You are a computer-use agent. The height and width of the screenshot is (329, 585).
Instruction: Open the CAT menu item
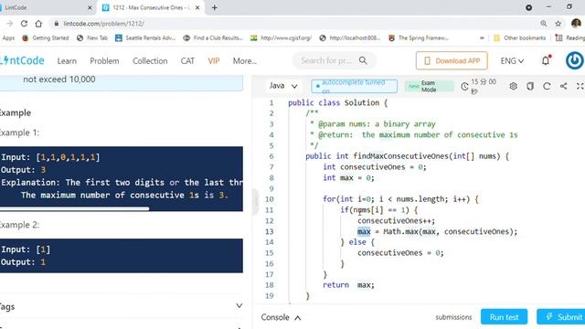[x=187, y=61]
